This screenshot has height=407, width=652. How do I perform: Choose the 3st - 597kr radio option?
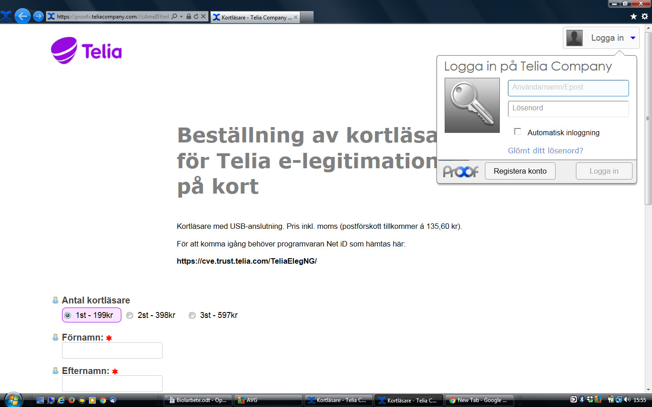[192, 315]
